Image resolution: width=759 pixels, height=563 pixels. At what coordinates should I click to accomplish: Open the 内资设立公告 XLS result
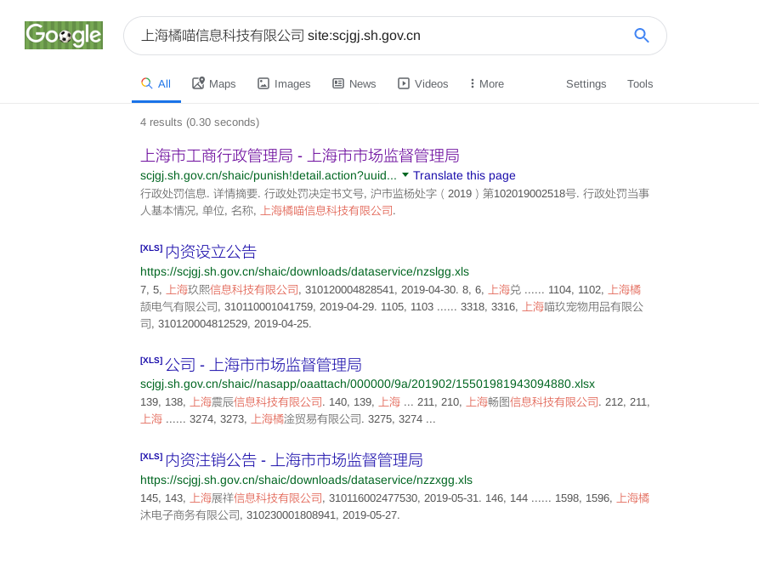211,252
